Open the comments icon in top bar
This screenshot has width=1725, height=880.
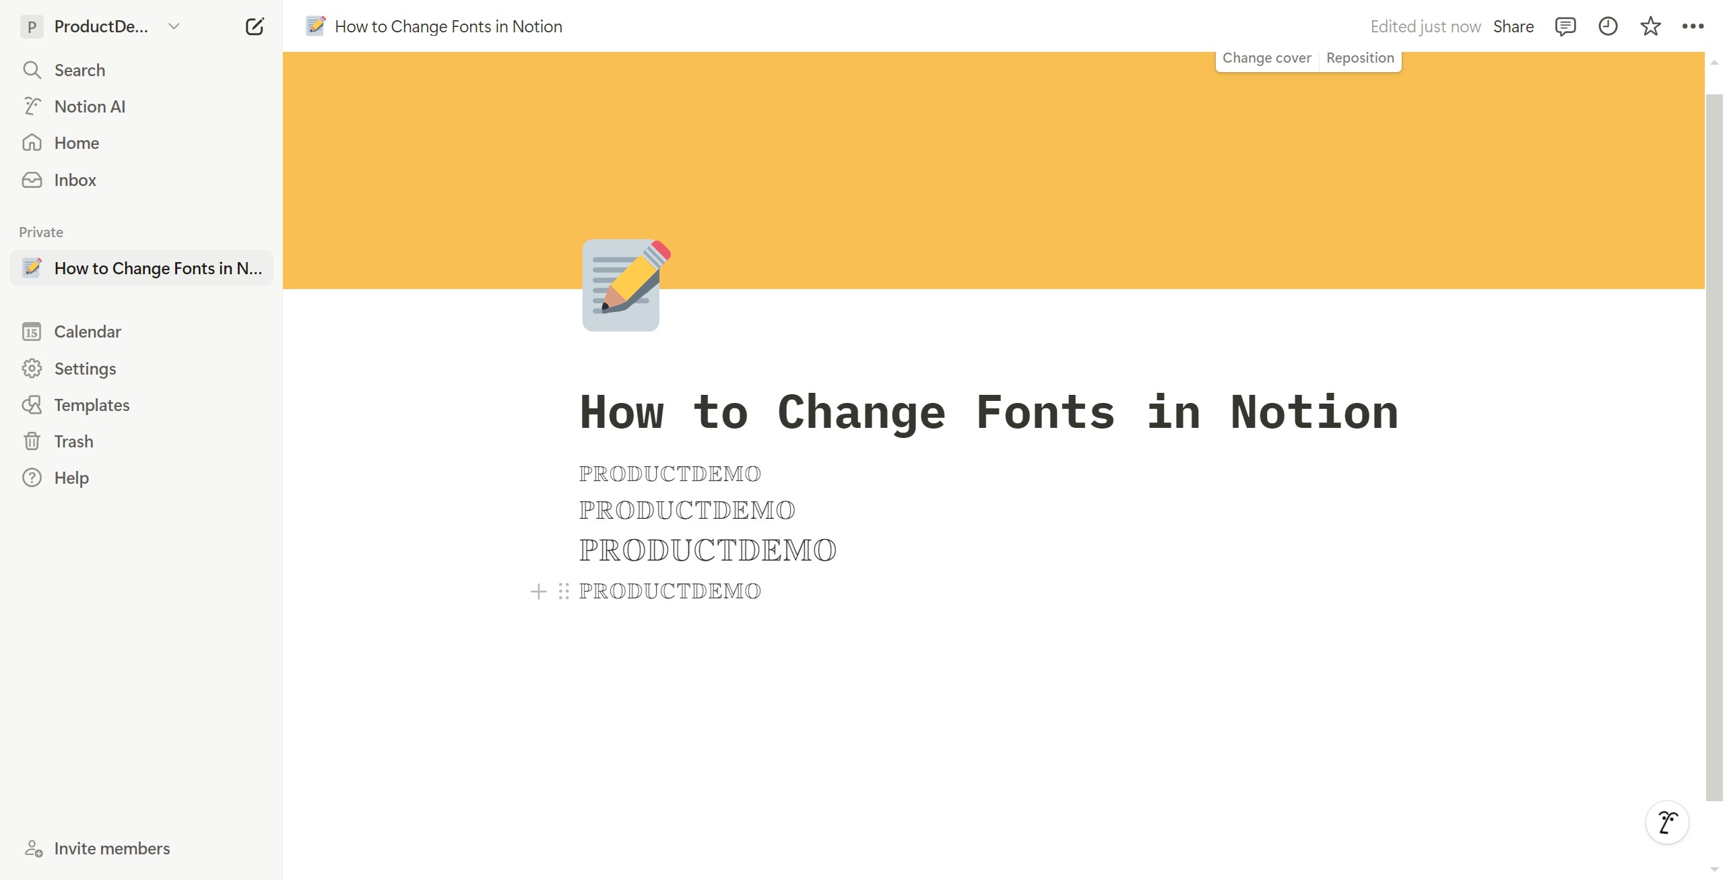(x=1565, y=27)
